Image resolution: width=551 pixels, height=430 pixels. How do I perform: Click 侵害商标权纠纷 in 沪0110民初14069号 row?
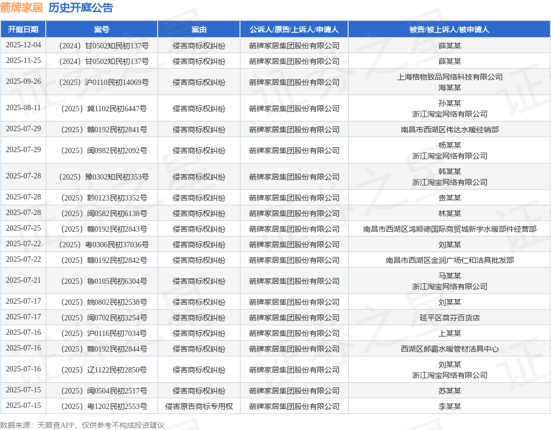click(199, 82)
